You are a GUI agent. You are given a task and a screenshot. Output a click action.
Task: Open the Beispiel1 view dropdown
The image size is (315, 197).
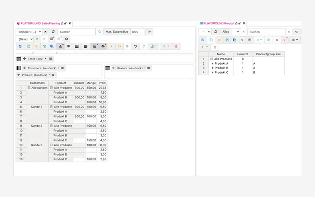point(28,32)
